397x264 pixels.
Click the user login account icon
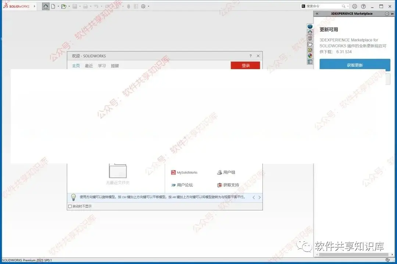click(355, 6)
